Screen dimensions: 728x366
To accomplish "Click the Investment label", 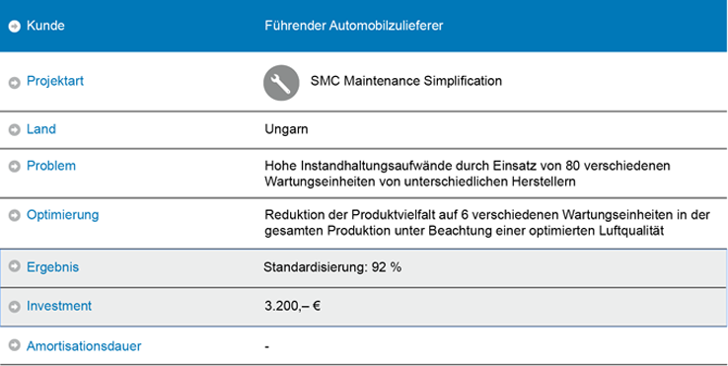I will [59, 306].
